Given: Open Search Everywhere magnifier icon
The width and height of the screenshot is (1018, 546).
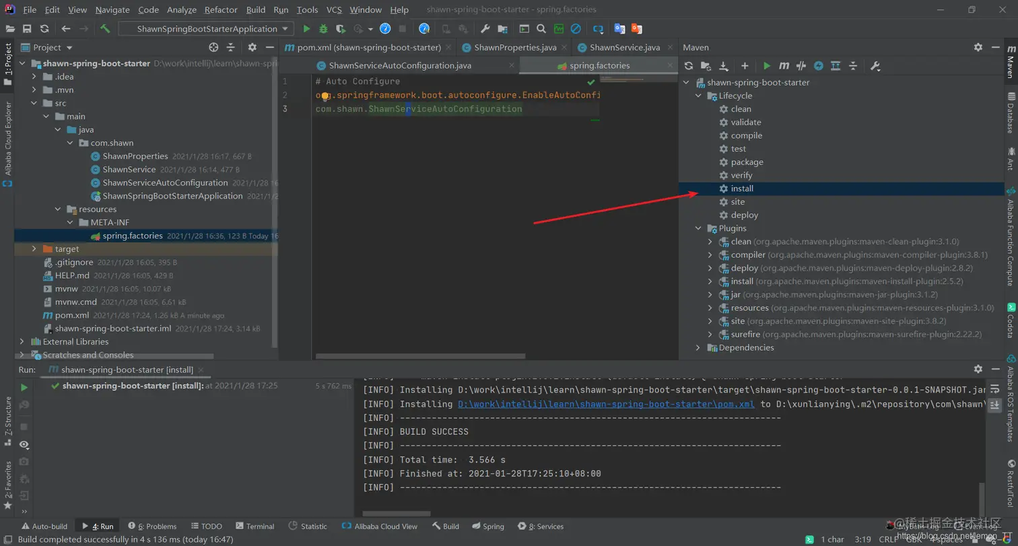Looking at the screenshot, I should point(541,29).
